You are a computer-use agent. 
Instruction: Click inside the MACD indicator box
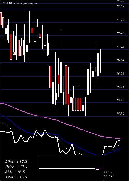(71, 168)
